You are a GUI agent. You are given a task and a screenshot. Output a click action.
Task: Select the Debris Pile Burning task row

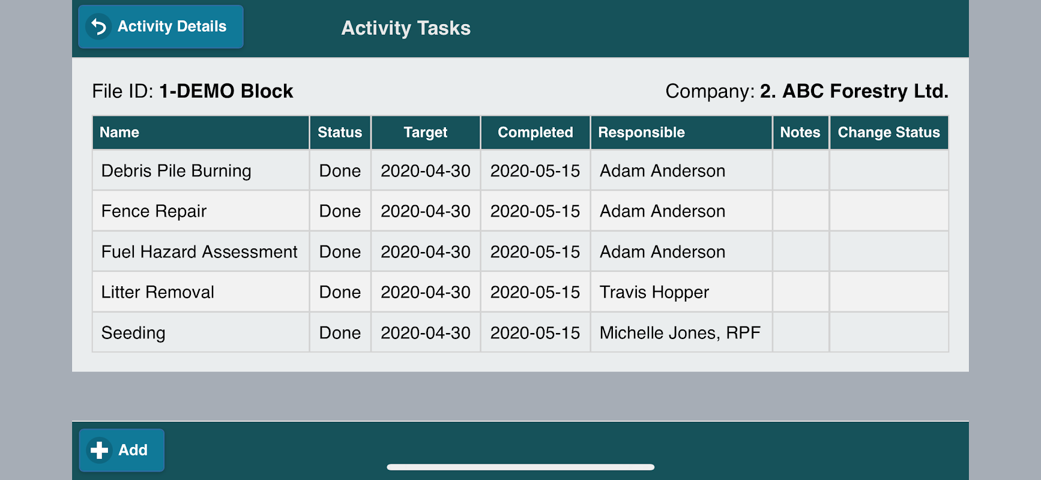tap(520, 170)
